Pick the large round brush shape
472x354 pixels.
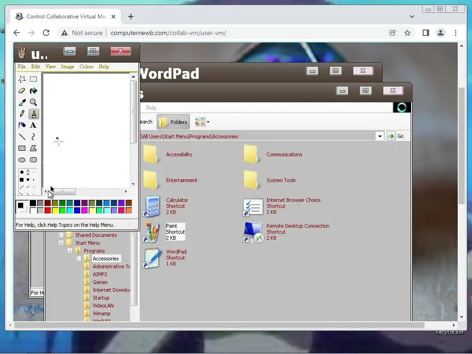click(x=22, y=172)
